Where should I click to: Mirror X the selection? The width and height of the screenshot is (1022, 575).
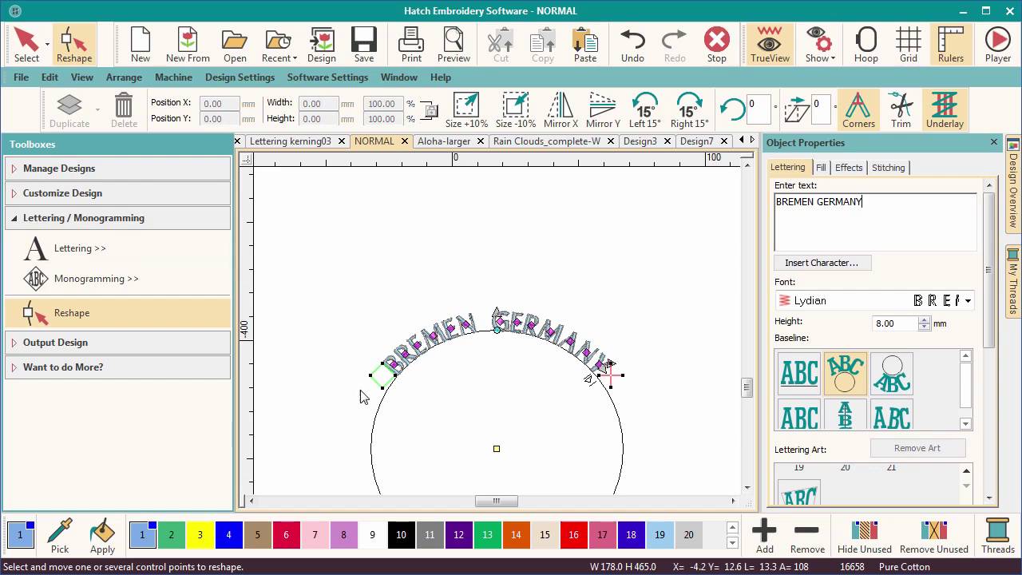pyautogui.click(x=561, y=109)
